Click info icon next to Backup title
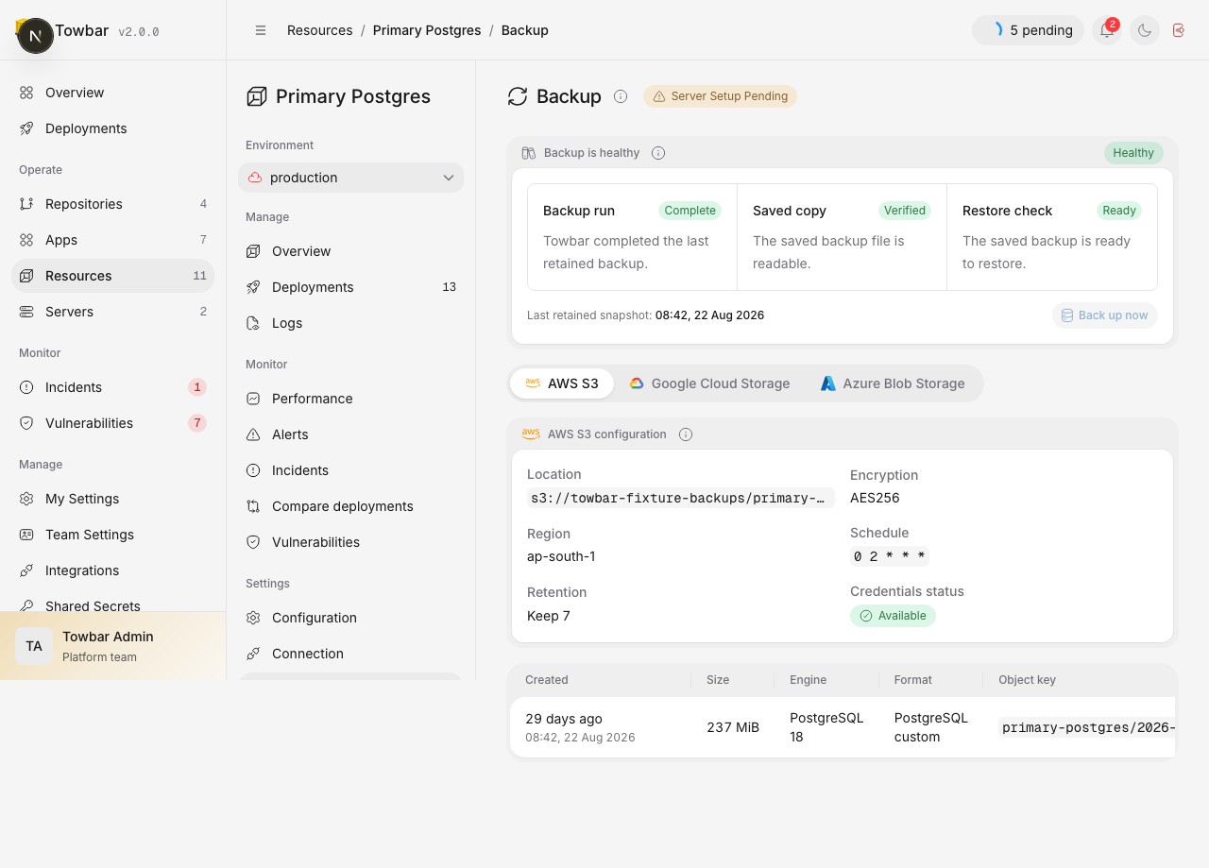This screenshot has height=868, width=1209. [x=621, y=96]
